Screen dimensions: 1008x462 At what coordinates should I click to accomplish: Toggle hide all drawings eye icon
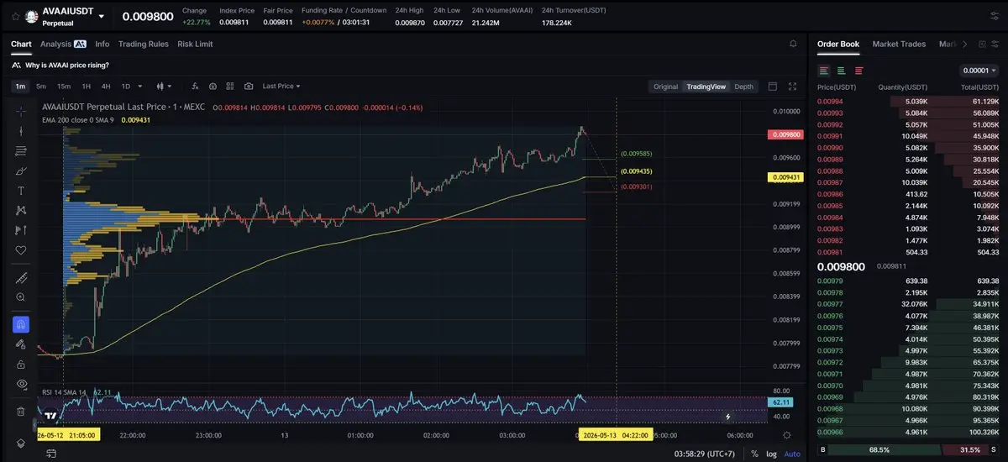point(21,384)
